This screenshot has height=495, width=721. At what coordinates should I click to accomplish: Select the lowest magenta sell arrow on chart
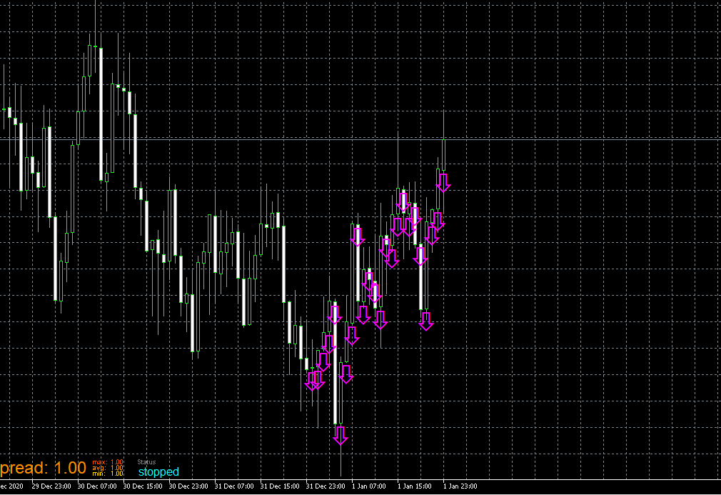tap(341, 435)
